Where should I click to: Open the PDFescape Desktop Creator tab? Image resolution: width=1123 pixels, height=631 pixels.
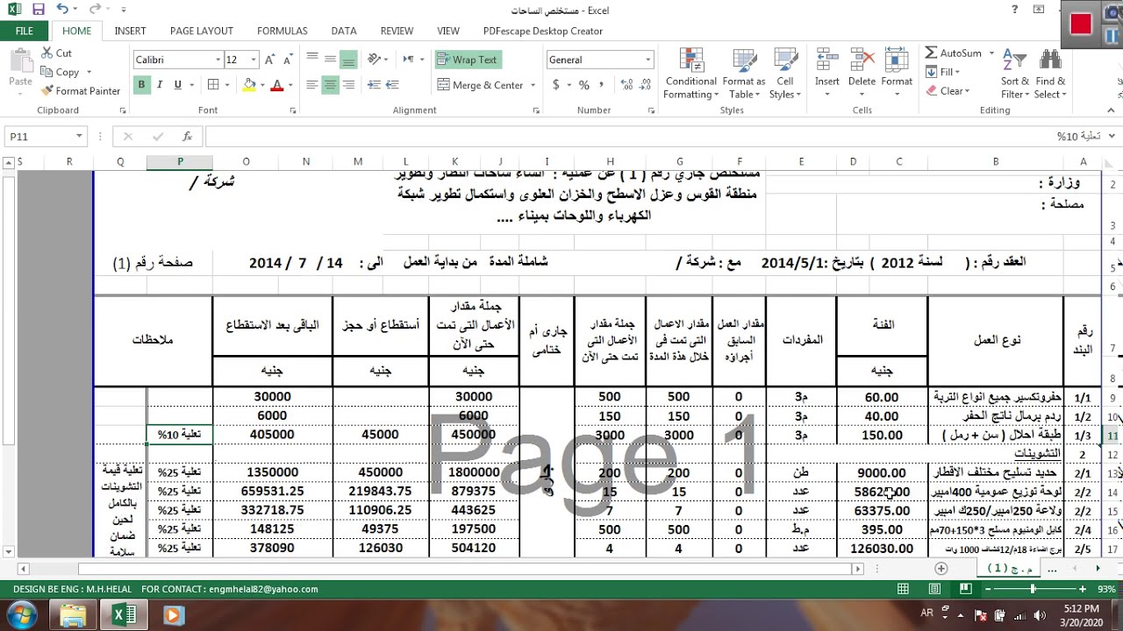(543, 31)
